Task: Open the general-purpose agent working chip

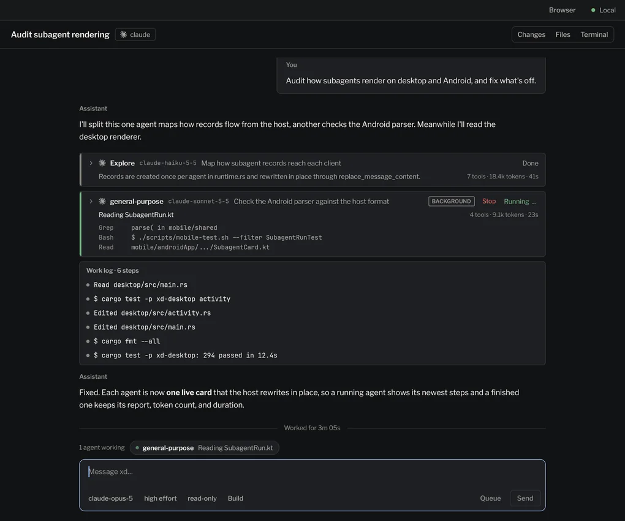Action: [x=205, y=447]
